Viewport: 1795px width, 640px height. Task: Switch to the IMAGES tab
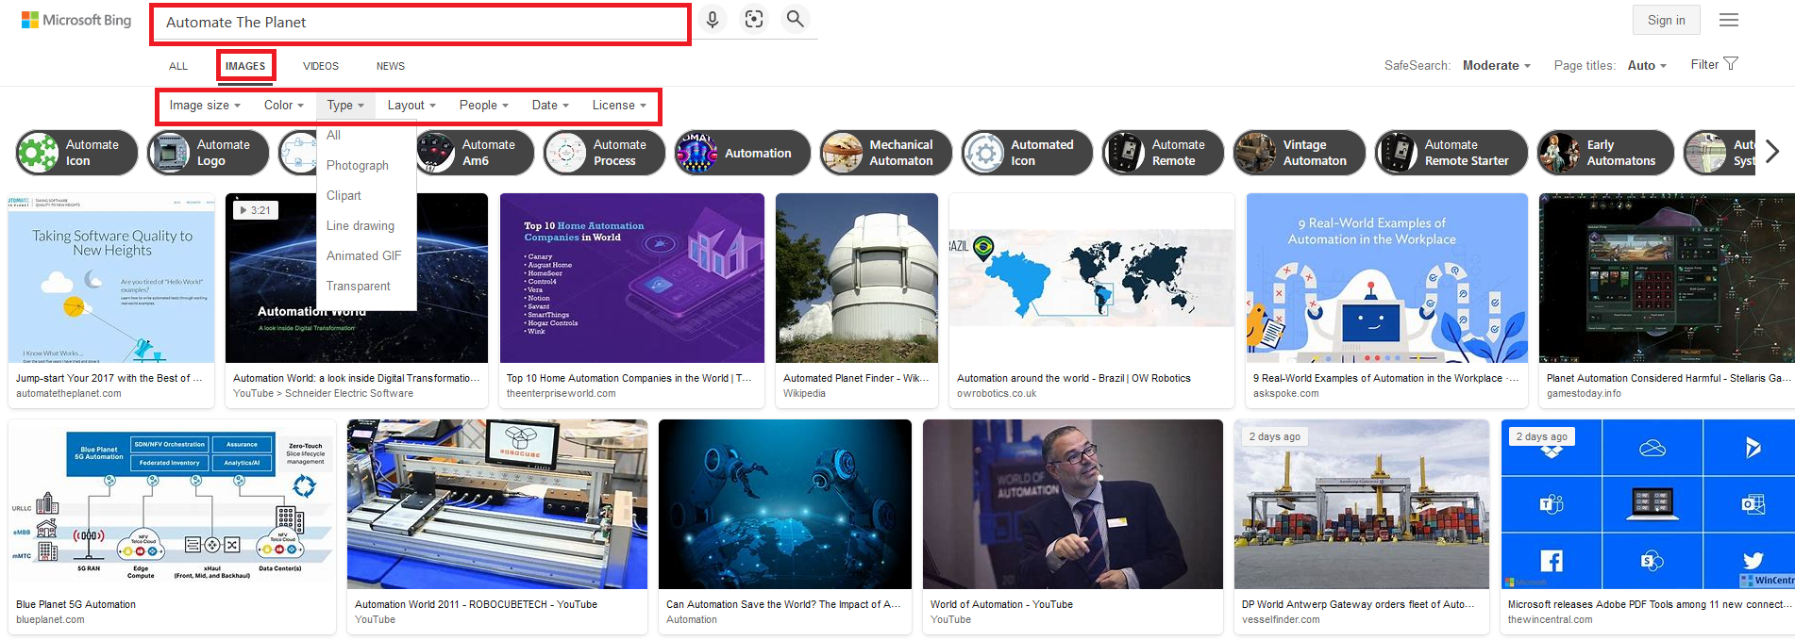(245, 66)
